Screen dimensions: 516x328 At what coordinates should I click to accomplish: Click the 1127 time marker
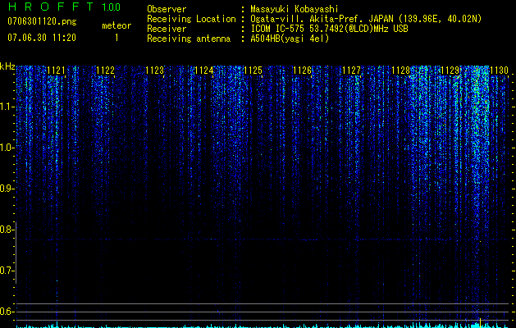coord(351,71)
